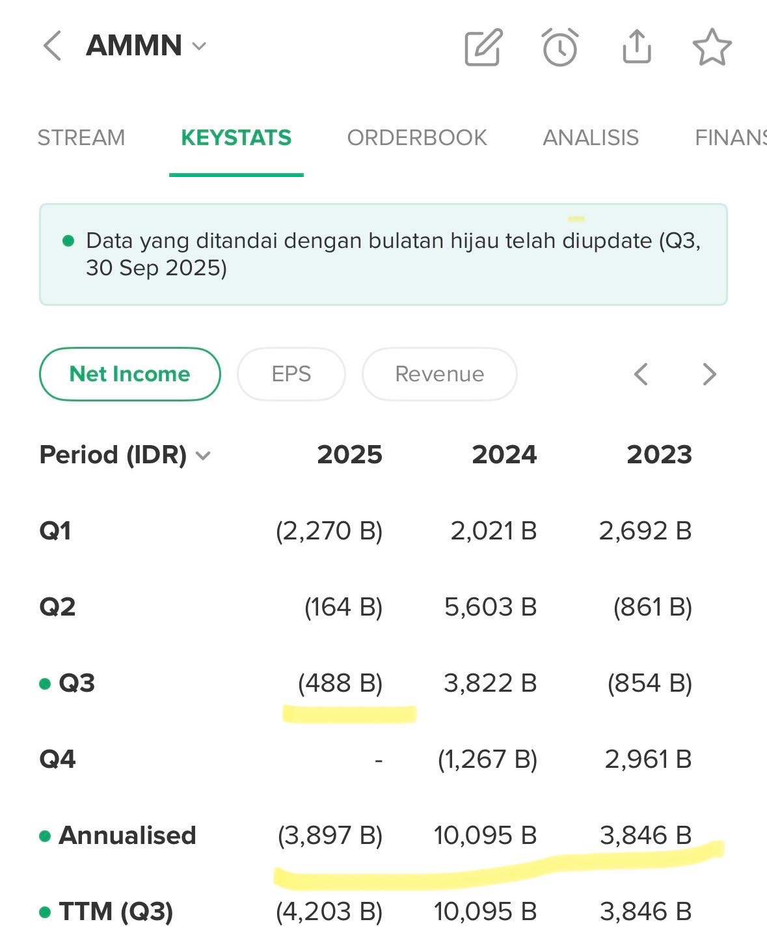The image size is (767, 952).
Task: Open the ORDERBOOK tab
Action: click(417, 138)
